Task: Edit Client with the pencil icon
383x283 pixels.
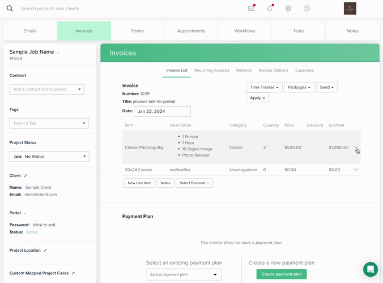Action: pos(25,176)
